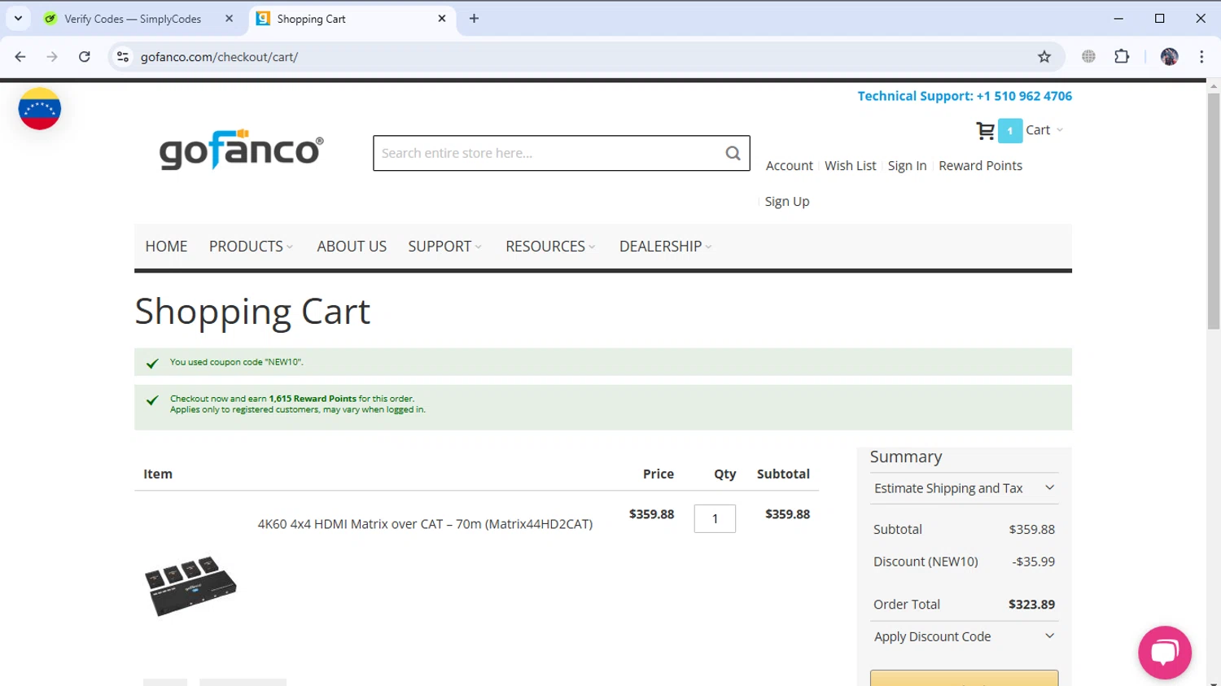Click the Technical Support phone number
1221x686 pixels.
point(1024,96)
